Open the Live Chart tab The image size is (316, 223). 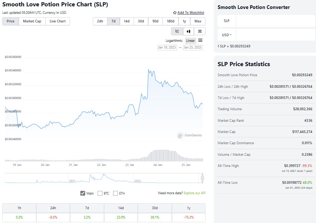(x=58, y=21)
